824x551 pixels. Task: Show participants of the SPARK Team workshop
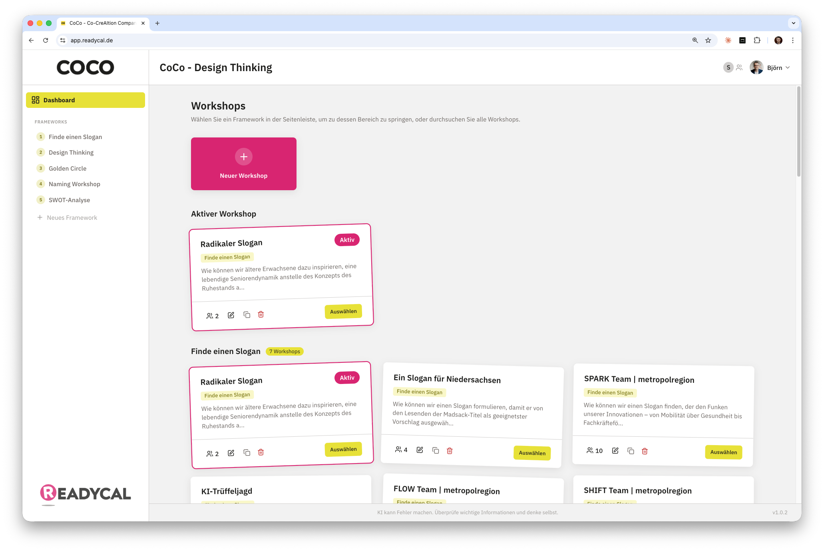pyautogui.click(x=590, y=450)
